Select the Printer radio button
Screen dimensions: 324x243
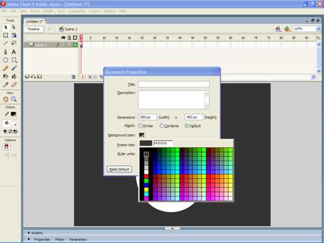point(140,125)
